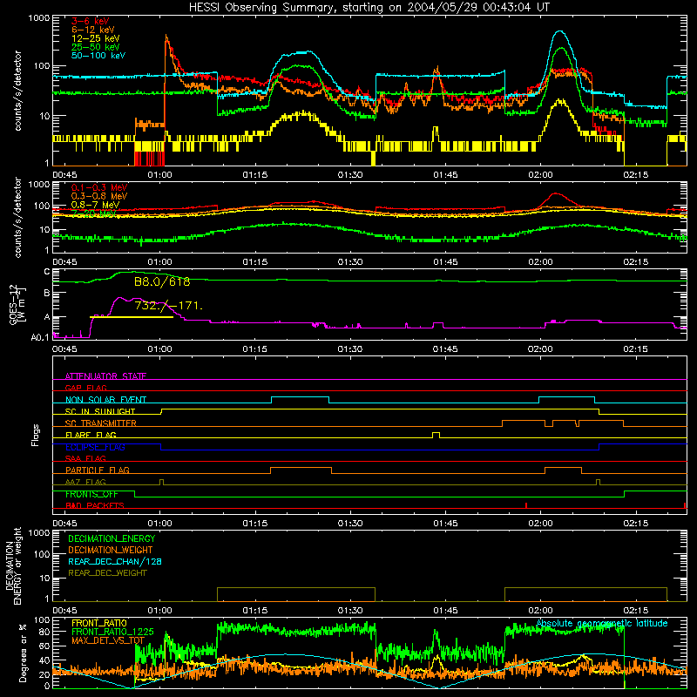The width and height of the screenshot is (697, 697).
Task: Click the 02:15 tick label under MeV panel
Action: click(636, 262)
